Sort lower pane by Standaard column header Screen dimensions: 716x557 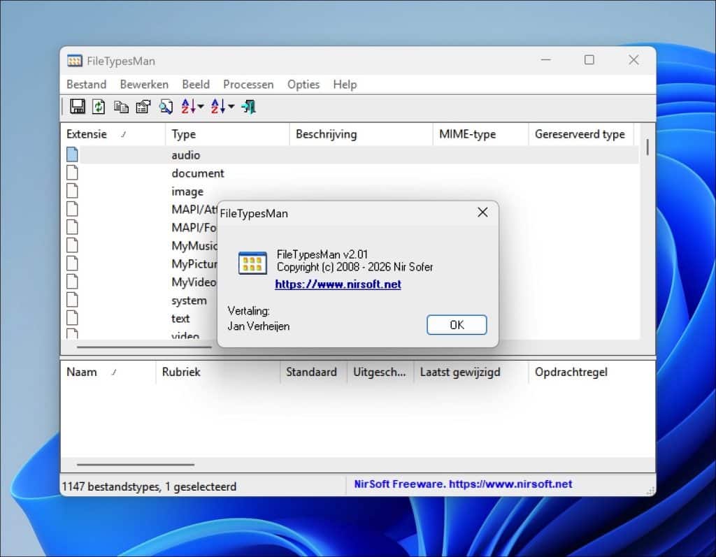tap(313, 372)
